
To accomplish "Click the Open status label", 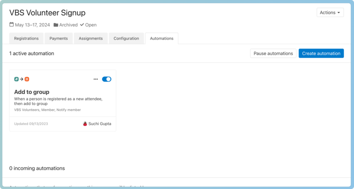I will 91,25.
